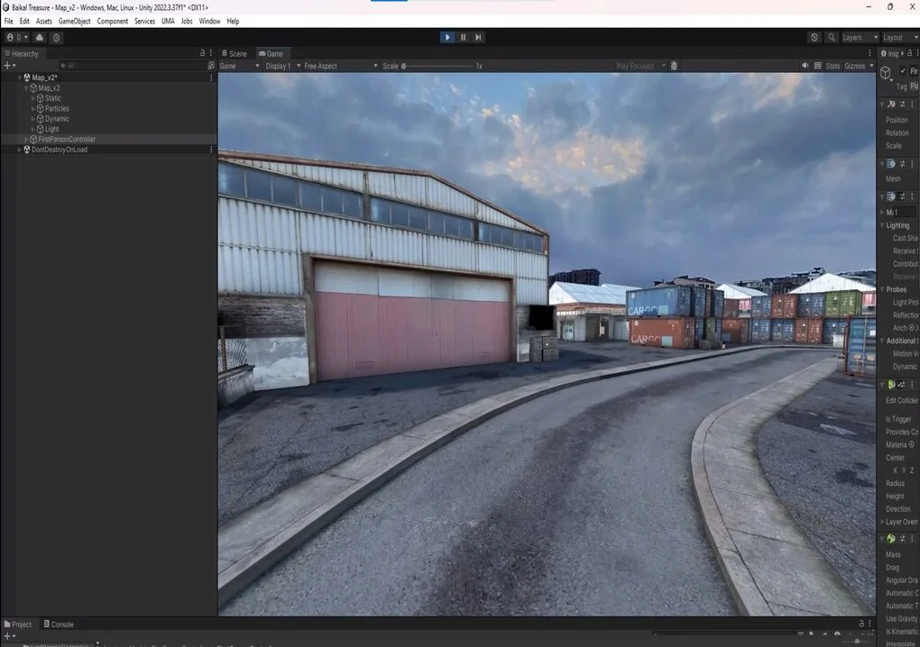Open the Console tab
This screenshot has height=647, width=920.
pyautogui.click(x=58, y=624)
